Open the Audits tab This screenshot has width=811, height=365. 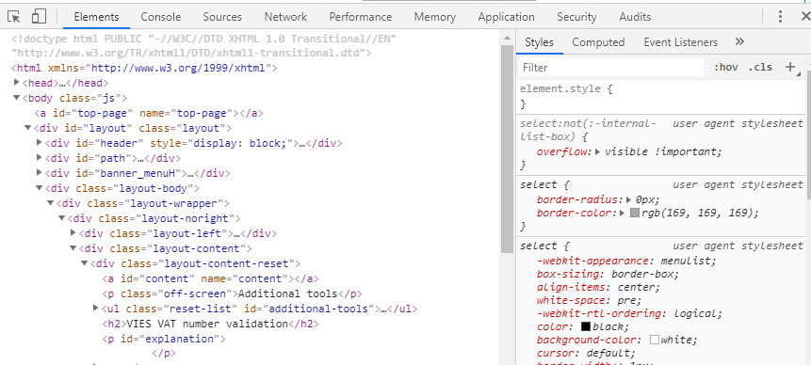[x=635, y=17]
